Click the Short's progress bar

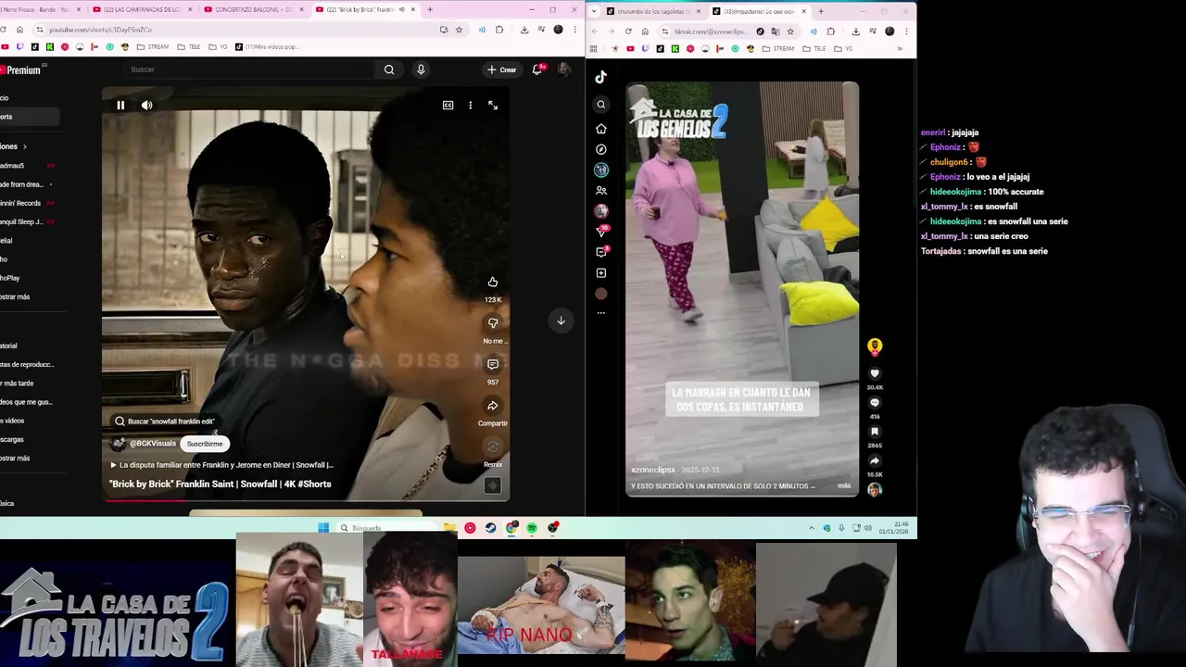[x=306, y=500]
